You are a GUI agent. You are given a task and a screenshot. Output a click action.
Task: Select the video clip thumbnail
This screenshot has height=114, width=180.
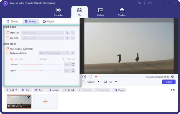coord(19,102)
